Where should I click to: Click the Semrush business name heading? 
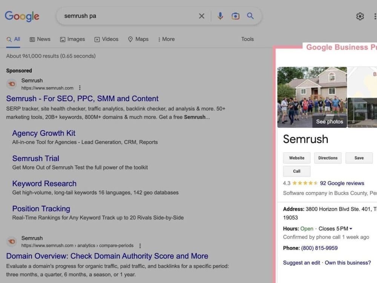click(x=305, y=139)
